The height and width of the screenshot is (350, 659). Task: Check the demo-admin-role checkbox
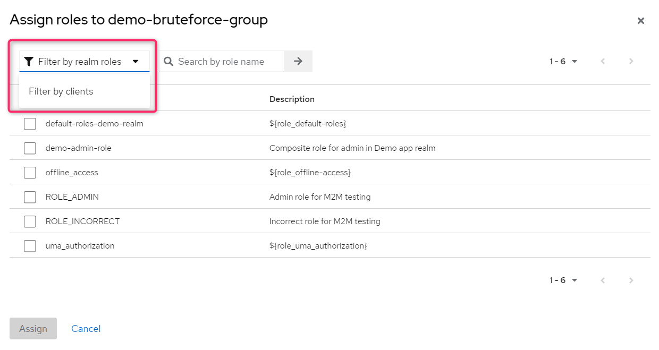(30, 148)
